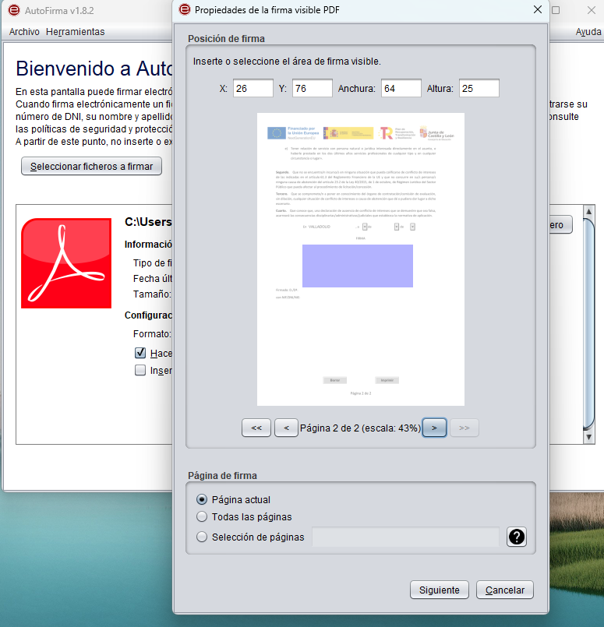The image size is (604, 627).
Task: Open the Ayuda menu
Action: 588,32
